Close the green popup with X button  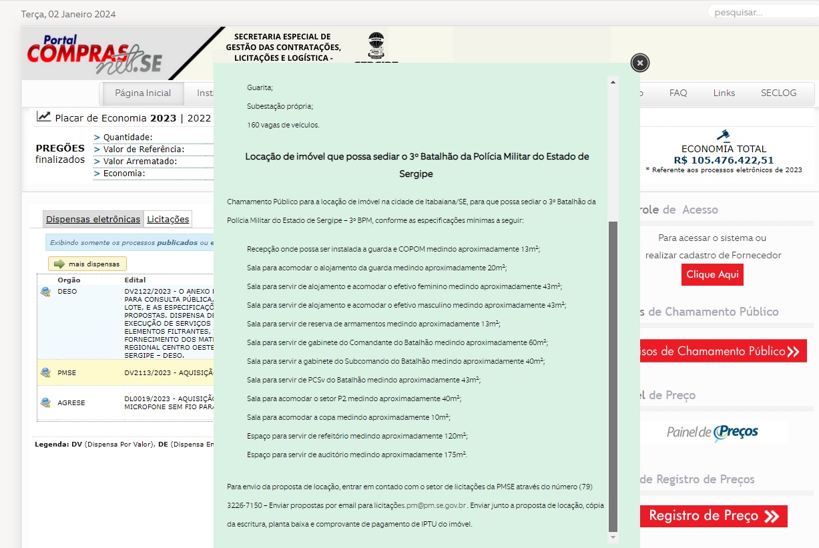click(x=639, y=63)
